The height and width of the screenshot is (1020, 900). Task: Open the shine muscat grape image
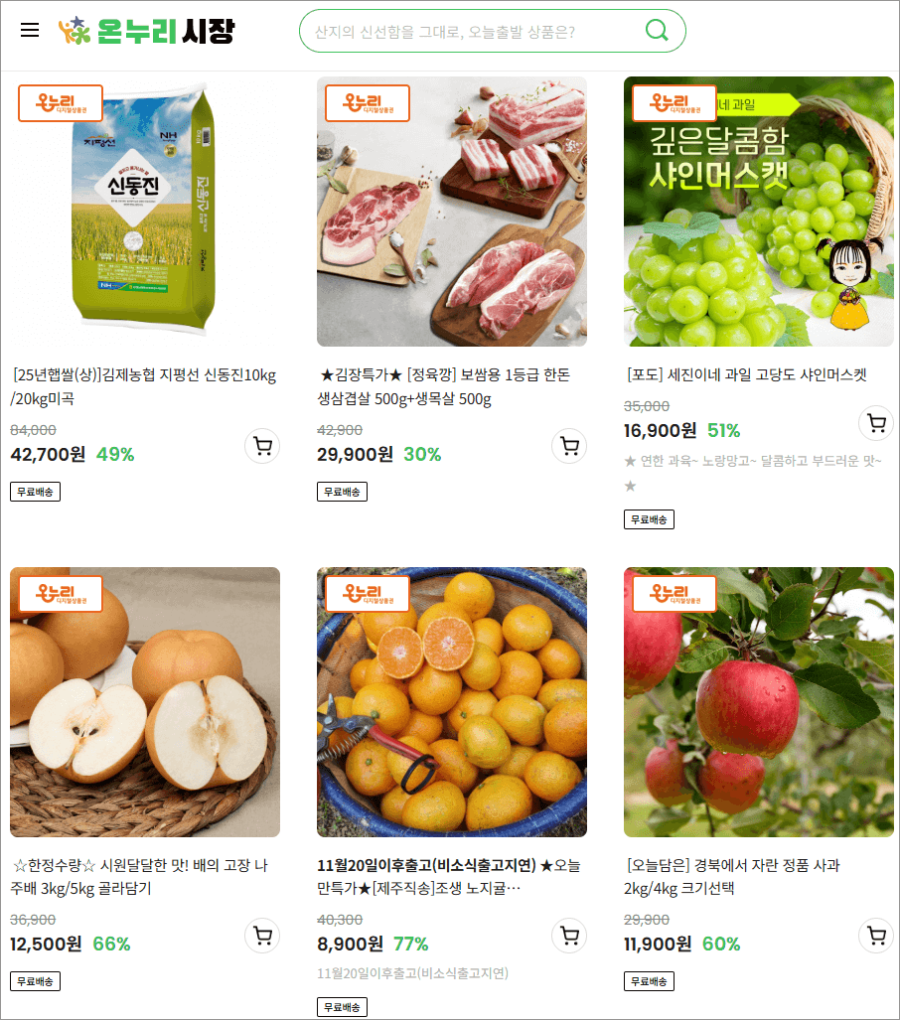[x=759, y=212]
